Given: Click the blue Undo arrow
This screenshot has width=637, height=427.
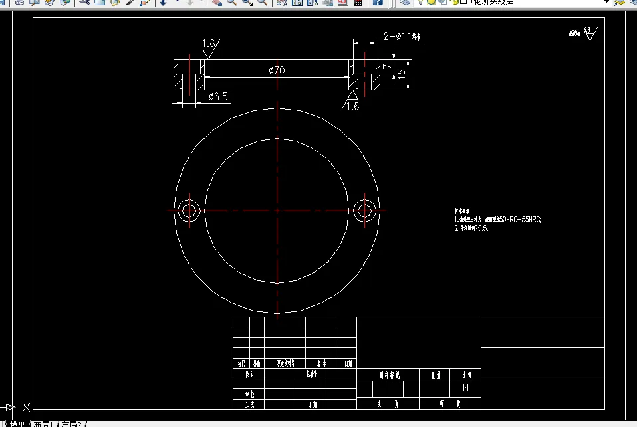Looking at the screenshot, I should point(164,2).
